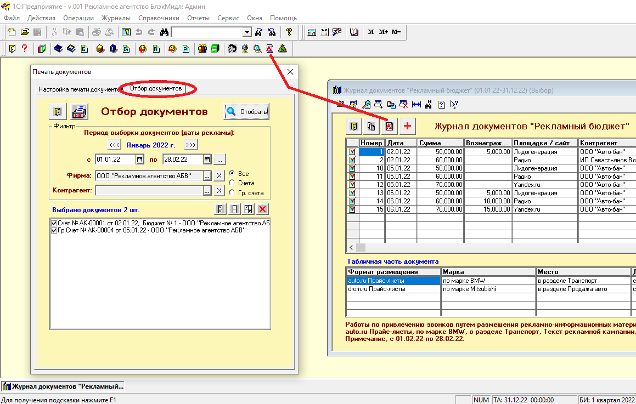Click the red A print documents toolbar icon
Screen dimensions: 636x404
270,49
